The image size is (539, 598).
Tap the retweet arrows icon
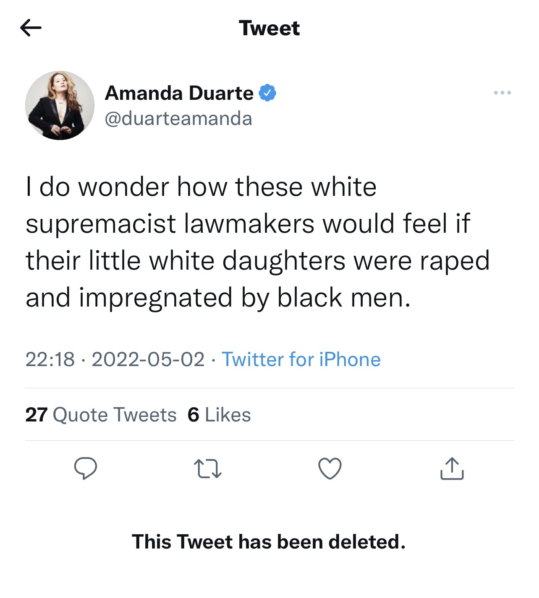[207, 469]
